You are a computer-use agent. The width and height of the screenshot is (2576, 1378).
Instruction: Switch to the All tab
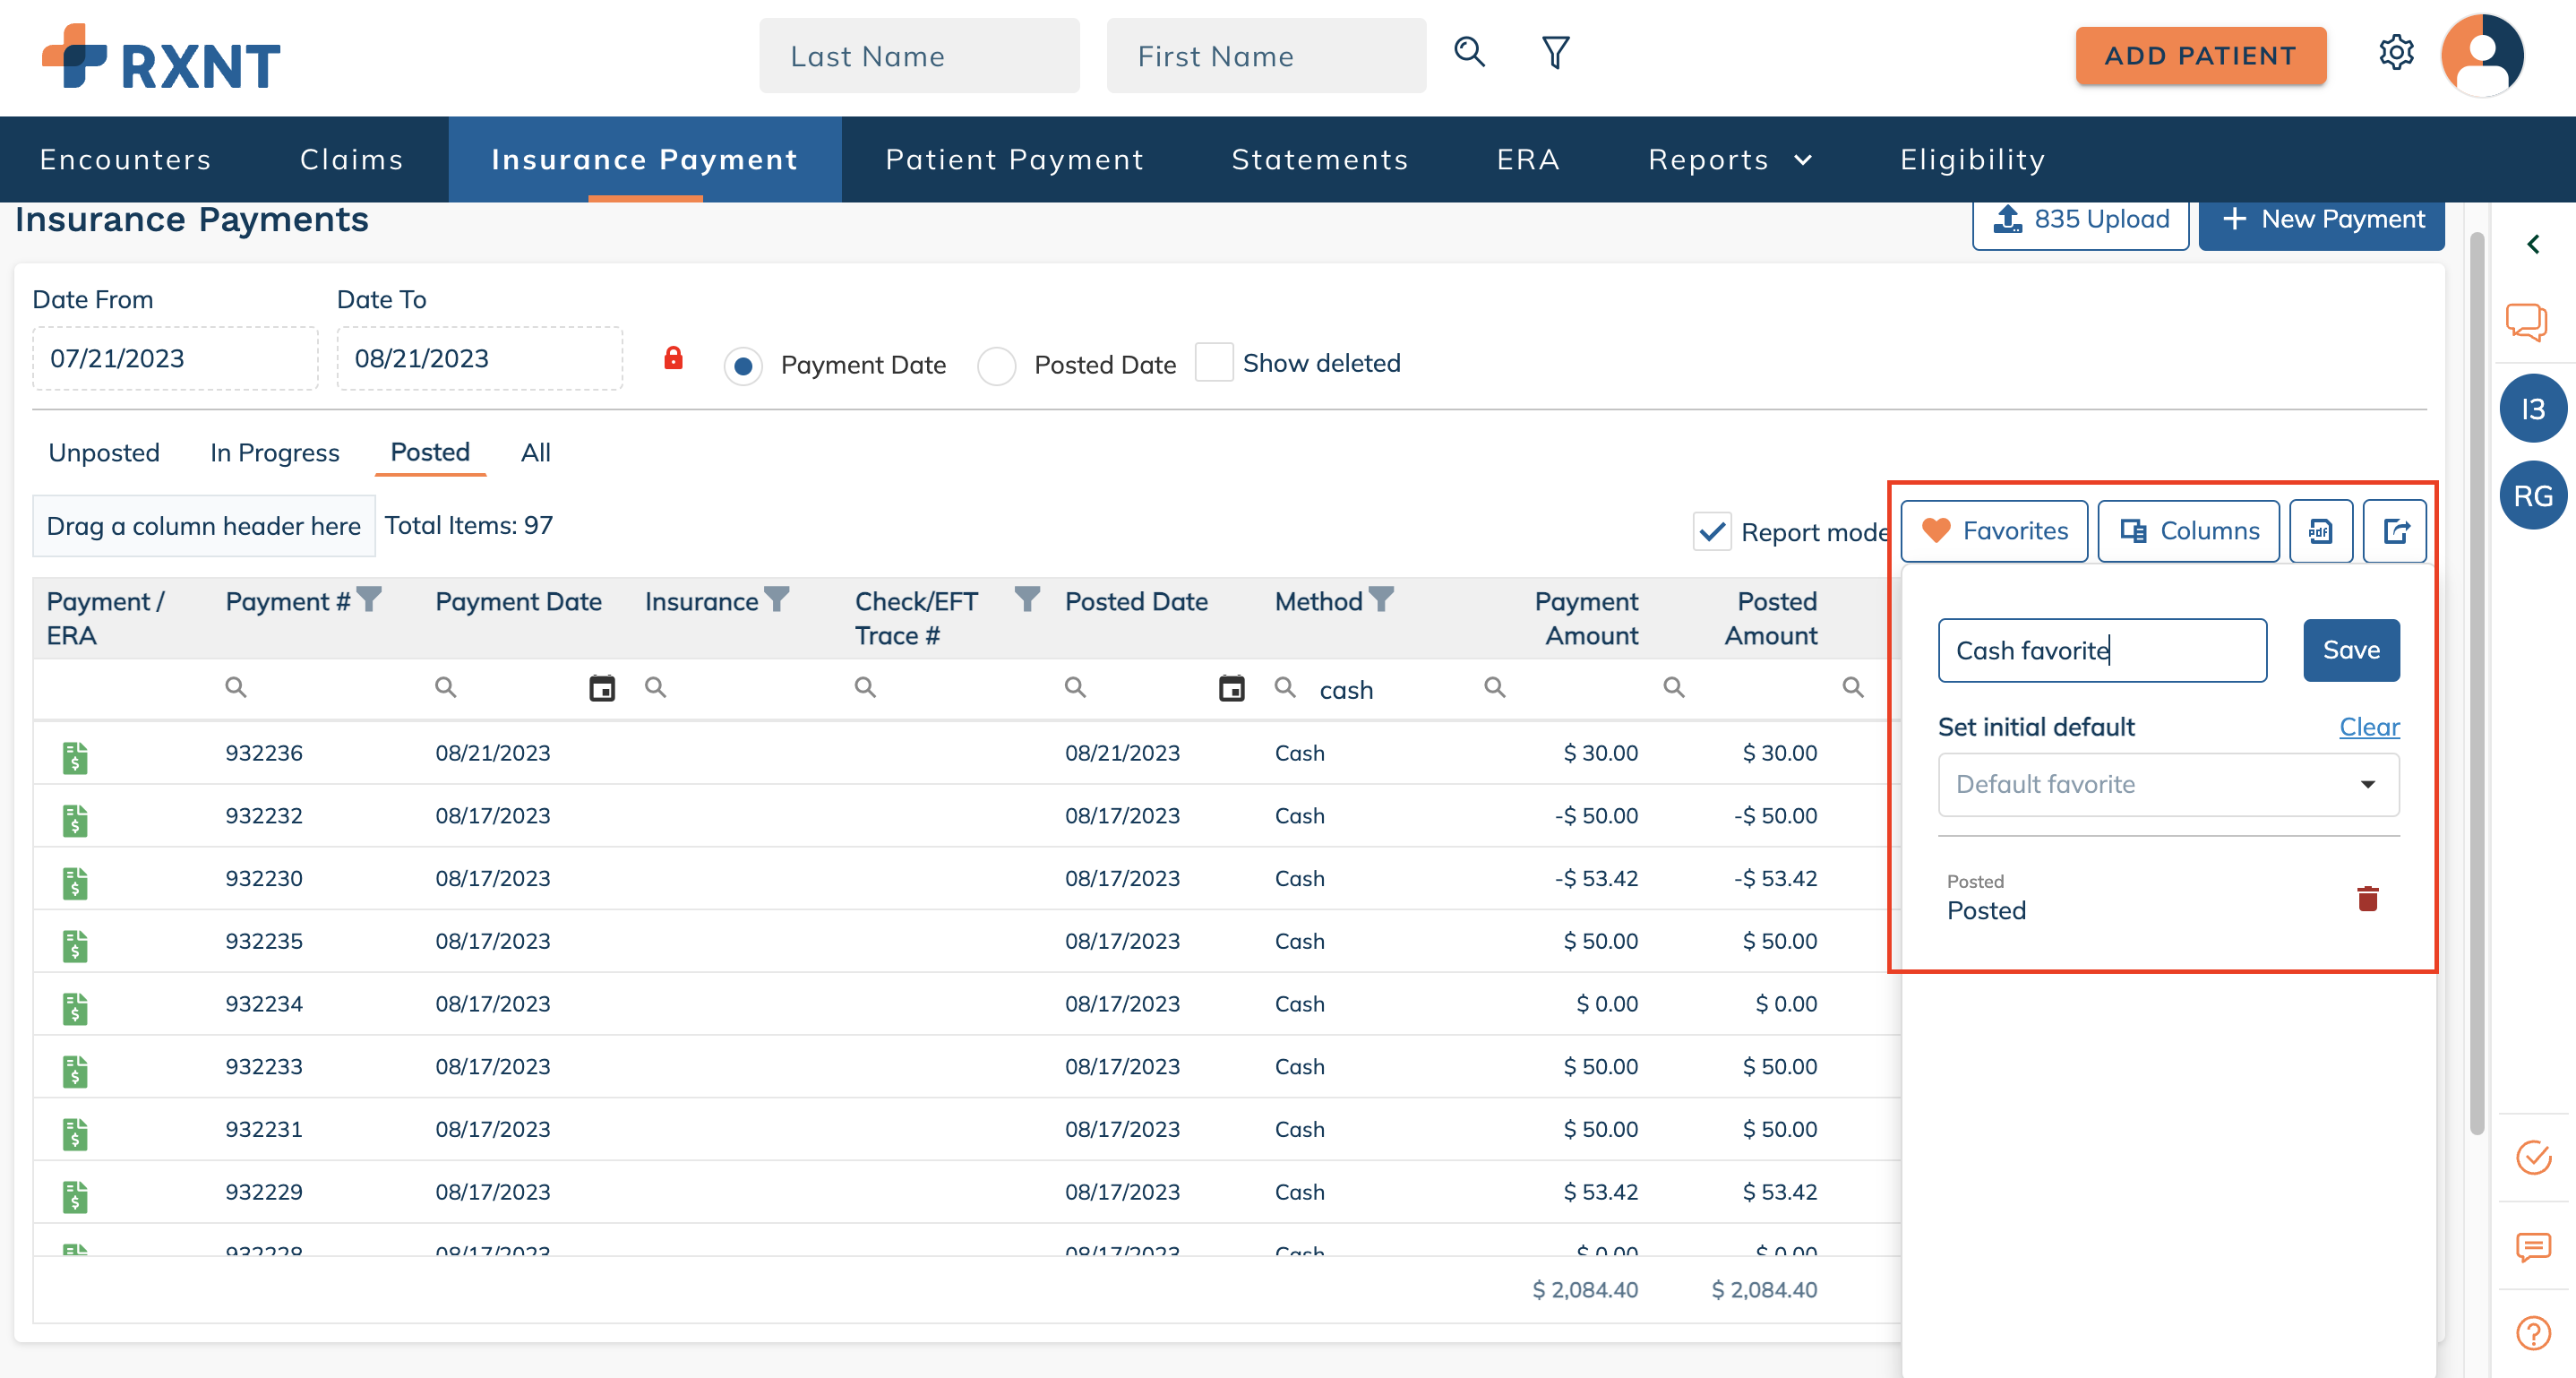(x=536, y=453)
